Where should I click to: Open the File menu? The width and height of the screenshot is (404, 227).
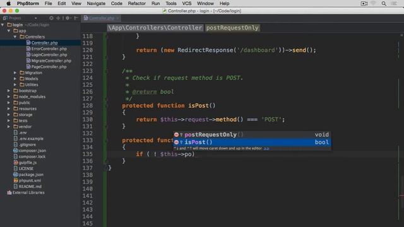tap(48, 3)
